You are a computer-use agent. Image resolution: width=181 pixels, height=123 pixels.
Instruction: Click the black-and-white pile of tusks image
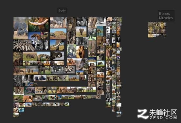coord(24,46)
